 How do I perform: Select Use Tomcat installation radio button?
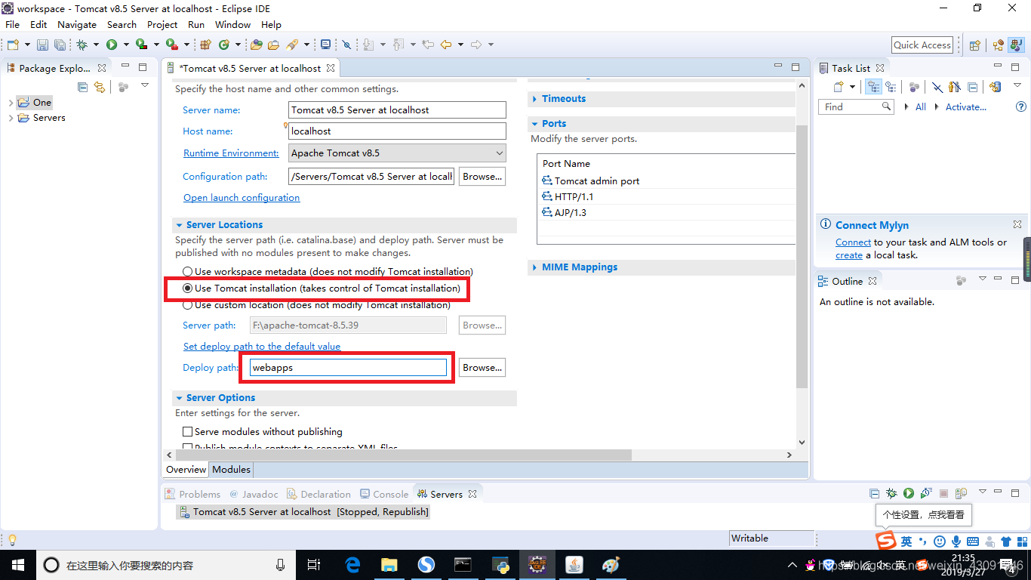point(188,288)
